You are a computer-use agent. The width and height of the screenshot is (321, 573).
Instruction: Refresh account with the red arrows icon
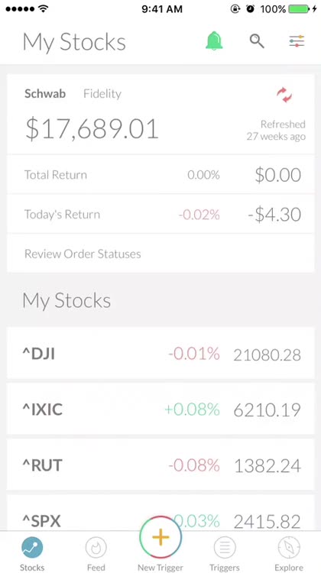point(284,95)
